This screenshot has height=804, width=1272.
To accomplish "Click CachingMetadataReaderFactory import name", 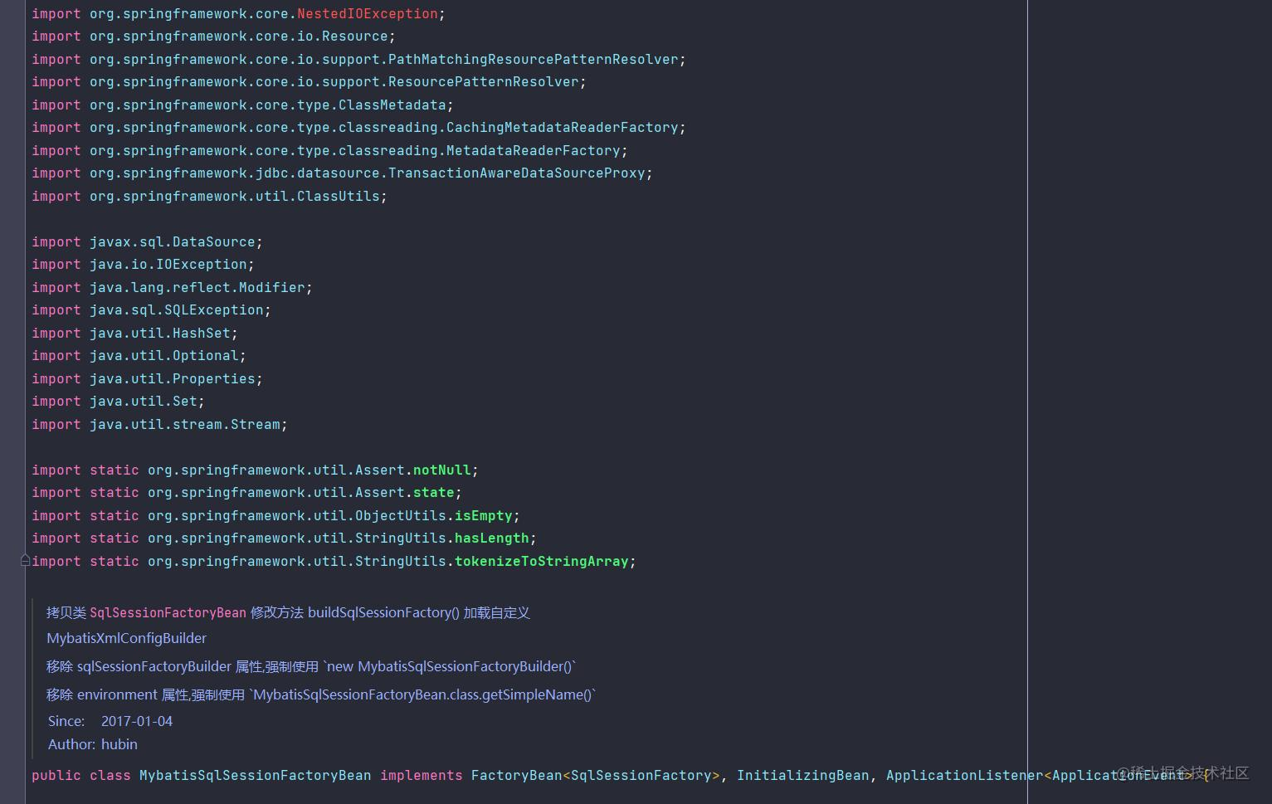I will click(x=563, y=128).
